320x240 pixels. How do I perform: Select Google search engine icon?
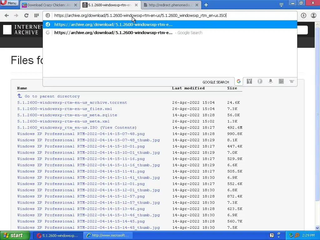click(x=238, y=82)
